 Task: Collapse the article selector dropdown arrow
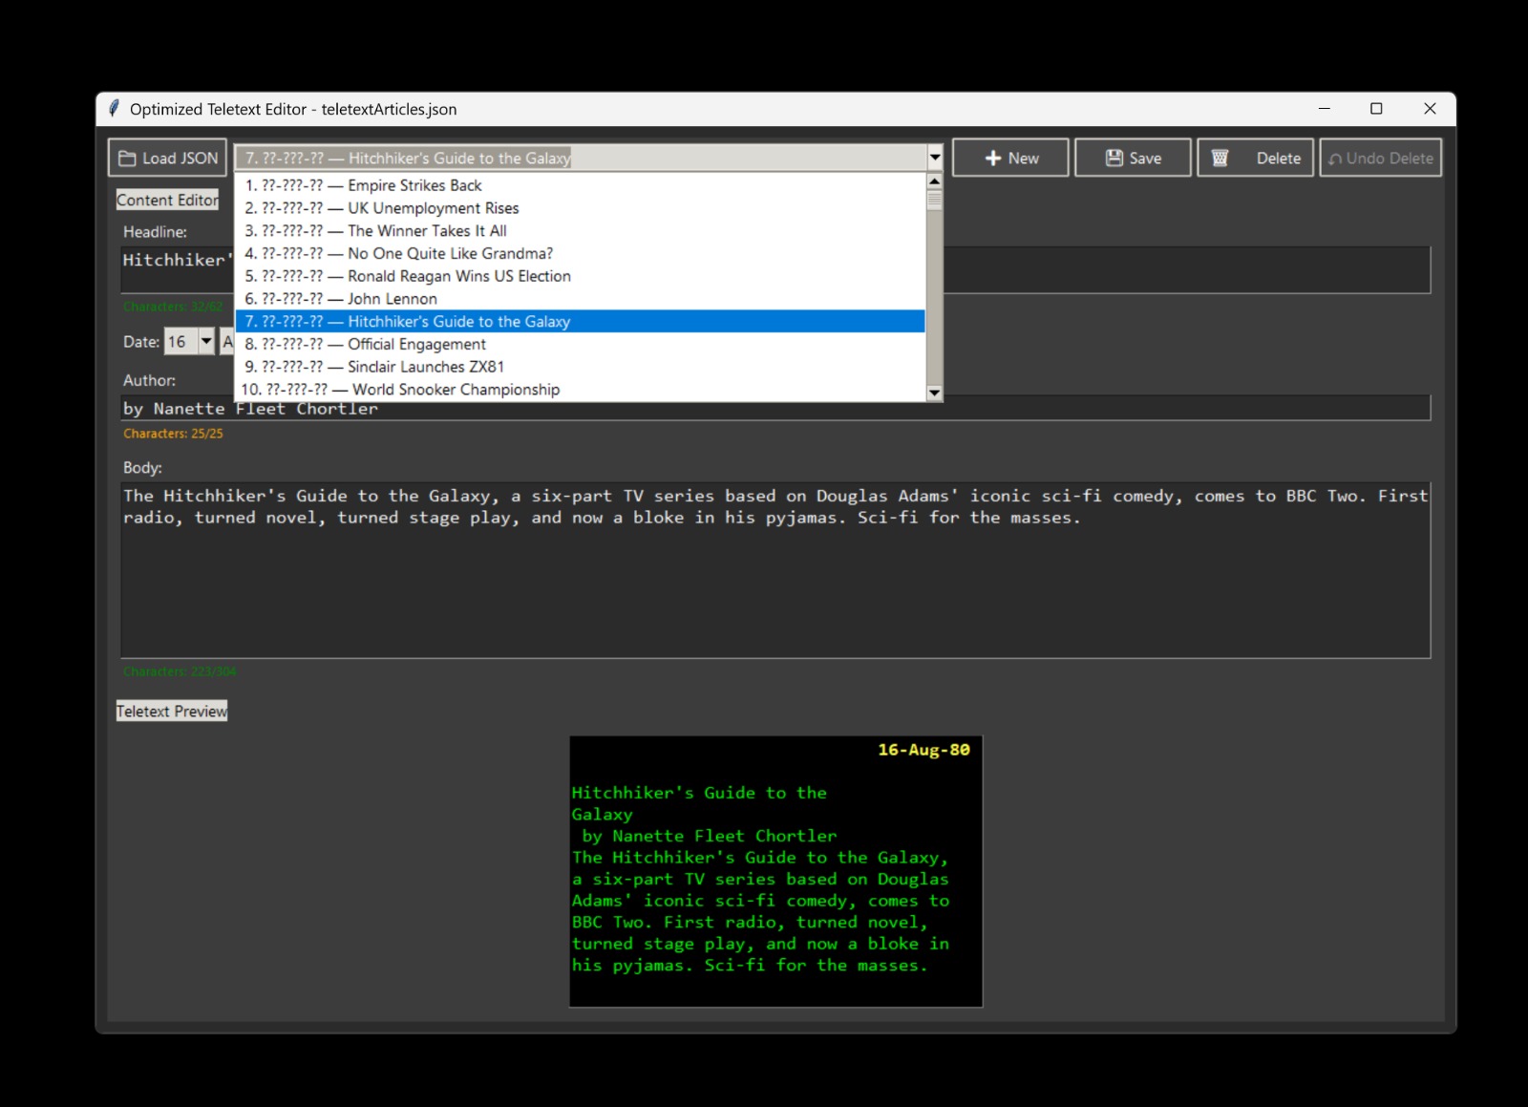pyautogui.click(x=935, y=158)
